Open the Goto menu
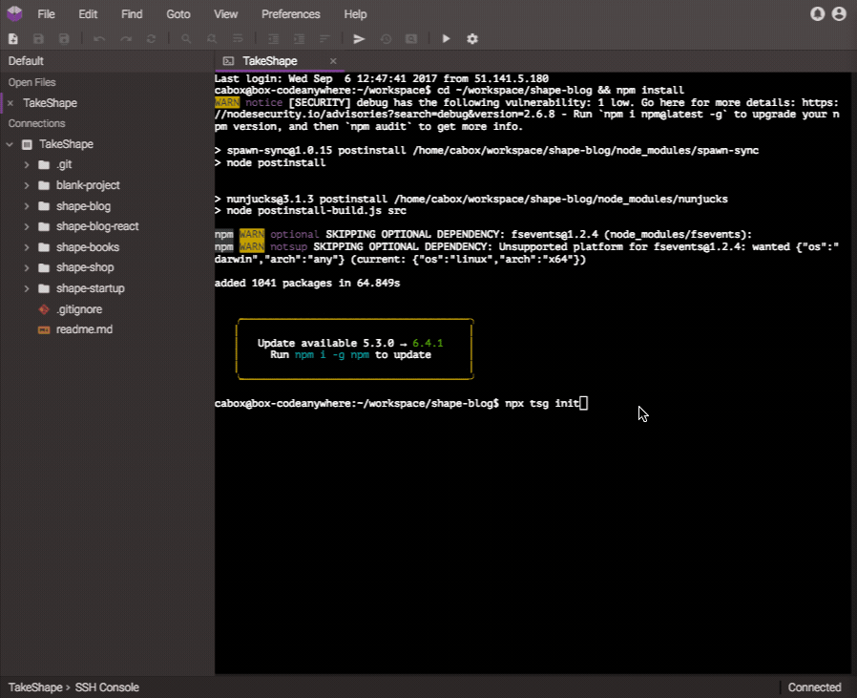This screenshot has height=698, width=857. [178, 14]
